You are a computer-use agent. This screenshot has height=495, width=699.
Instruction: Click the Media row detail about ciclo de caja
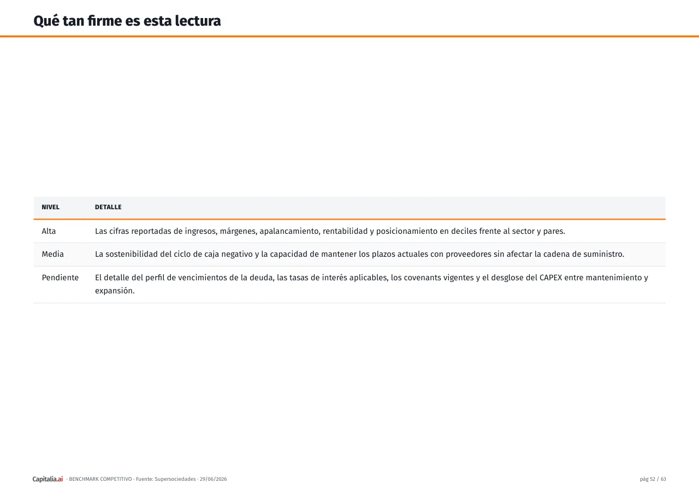(359, 254)
